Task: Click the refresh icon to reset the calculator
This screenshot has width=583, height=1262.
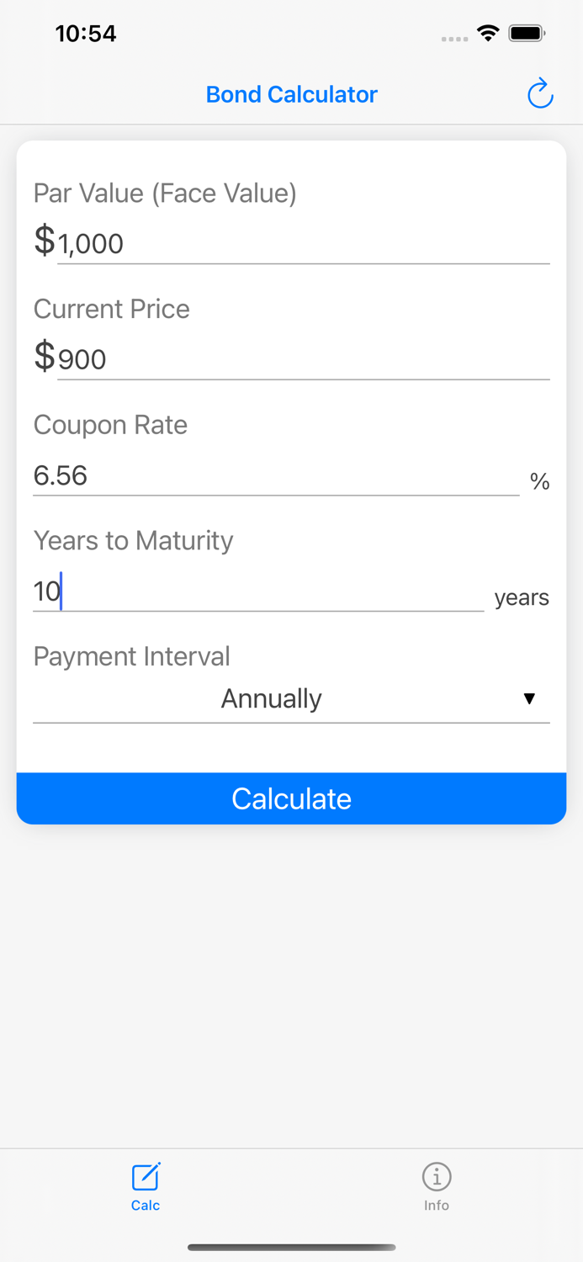Action: [x=539, y=93]
